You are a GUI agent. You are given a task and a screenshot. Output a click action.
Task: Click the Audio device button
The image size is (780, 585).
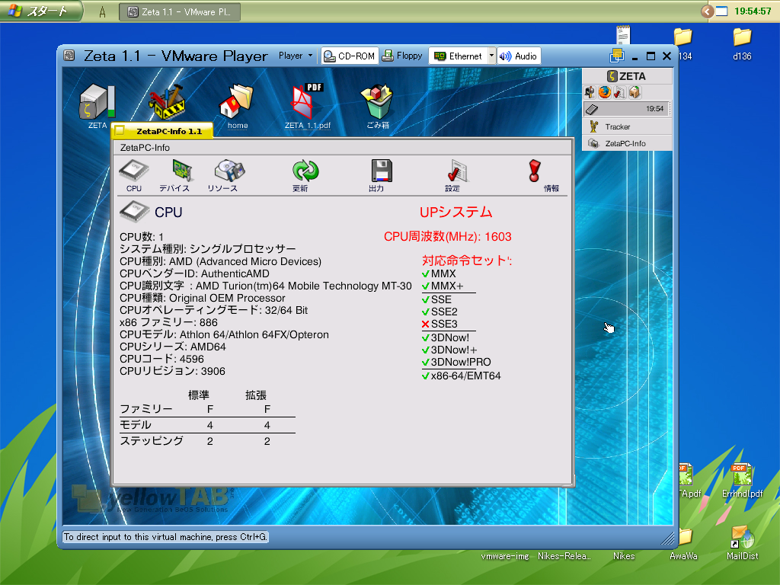[x=518, y=56]
